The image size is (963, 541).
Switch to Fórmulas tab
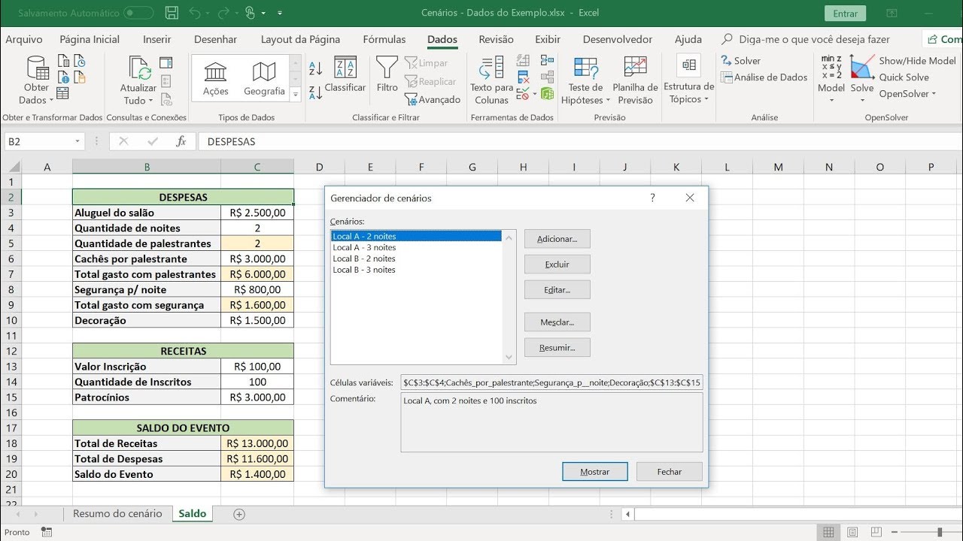tap(384, 39)
